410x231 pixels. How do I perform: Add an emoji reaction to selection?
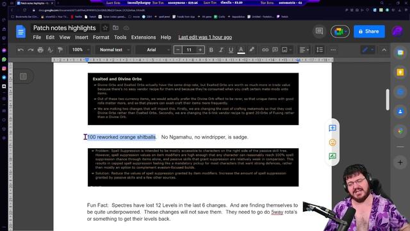pyautogui.click(x=332, y=142)
